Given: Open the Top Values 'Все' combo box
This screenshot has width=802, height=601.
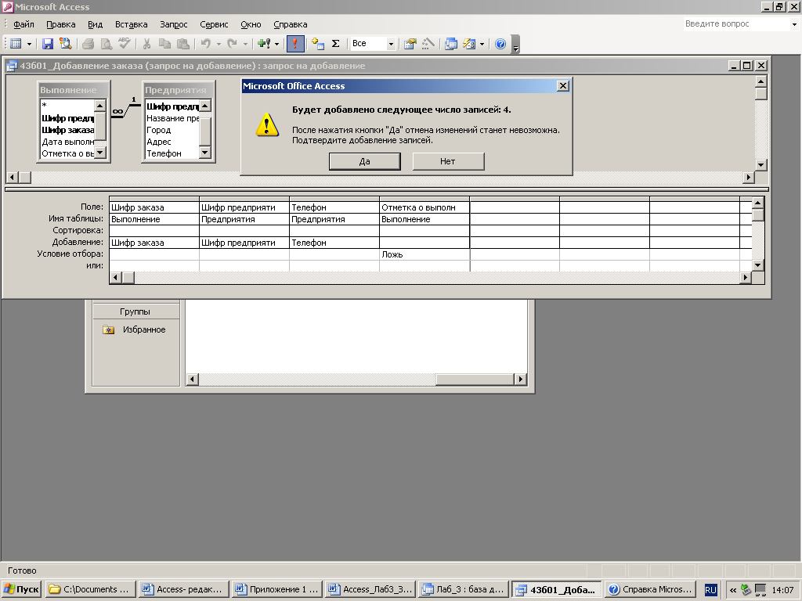Looking at the screenshot, I should click(x=373, y=44).
